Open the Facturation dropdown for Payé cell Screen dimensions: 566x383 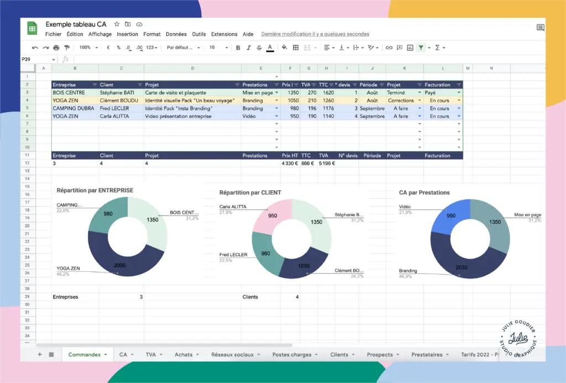459,93
